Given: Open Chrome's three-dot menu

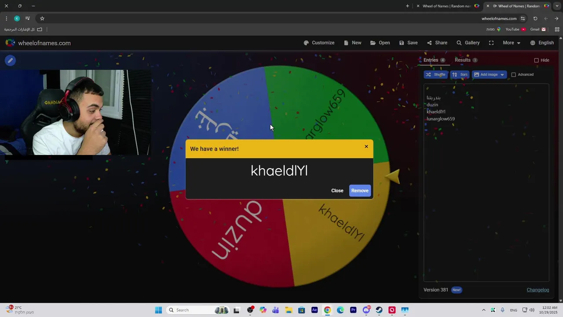Looking at the screenshot, I should [6, 18].
